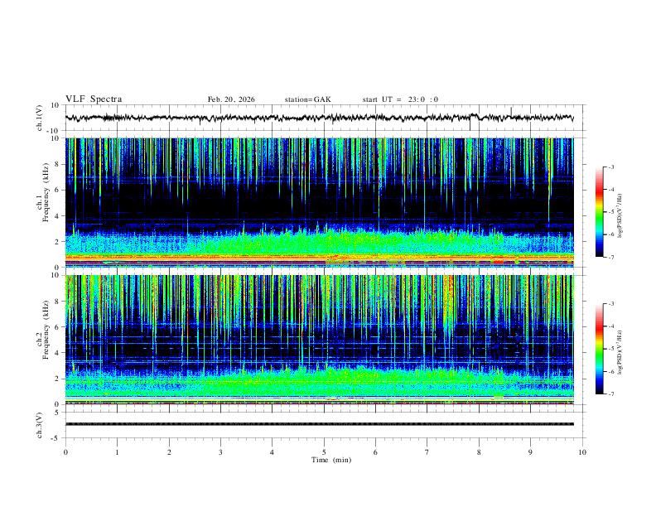Click time axis tick label "8"
656x507 pixels.
tap(479, 452)
